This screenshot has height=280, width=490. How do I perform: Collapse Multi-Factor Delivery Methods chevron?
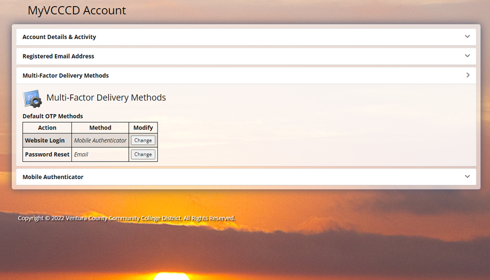pyautogui.click(x=468, y=75)
